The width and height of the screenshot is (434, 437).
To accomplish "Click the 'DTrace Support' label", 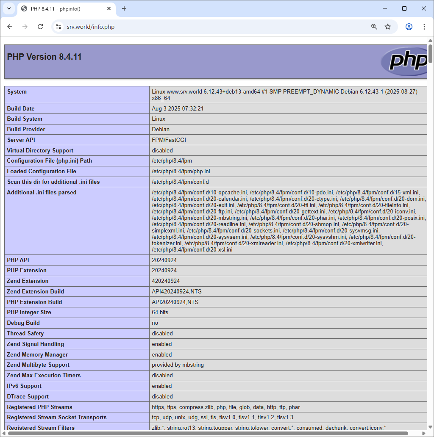I will (x=28, y=397).
